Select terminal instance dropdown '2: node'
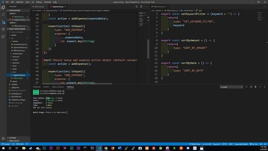The height and width of the screenshot is (151, 268). (x=231, y=87)
